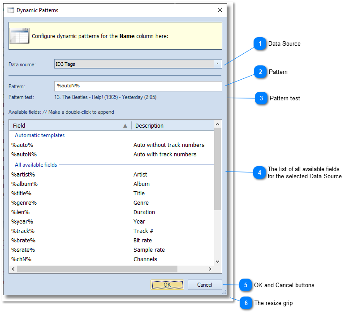This screenshot has width=349, height=314.
Task: Click the horizontal scrollbar thumb
Action: (x=97, y=269)
